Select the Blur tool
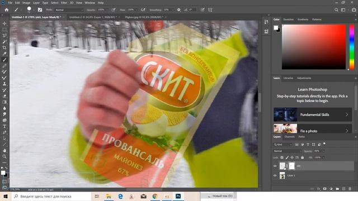This screenshot has height=201, width=358. click(x=4, y=108)
